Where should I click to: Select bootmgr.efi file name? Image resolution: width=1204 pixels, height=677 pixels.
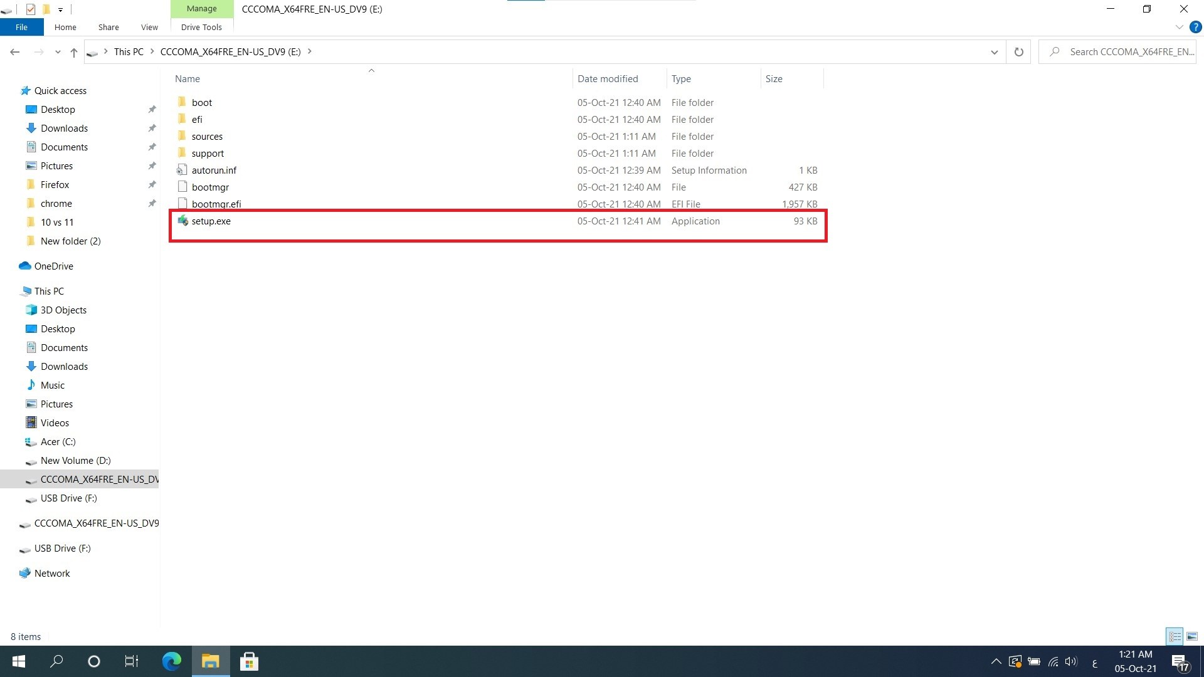coord(216,204)
